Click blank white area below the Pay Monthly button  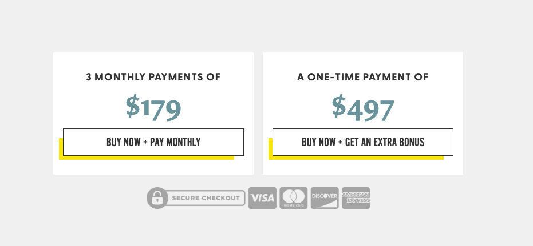(x=153, y=167)
